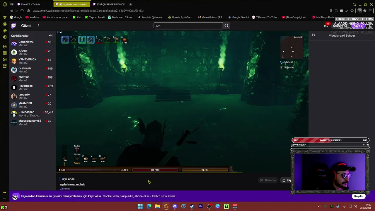Image resolution: width=375 pixels, height=211 pixels.
Task: Open Opera sidebar GX label at bottom
Action: [x=5, y=192]
